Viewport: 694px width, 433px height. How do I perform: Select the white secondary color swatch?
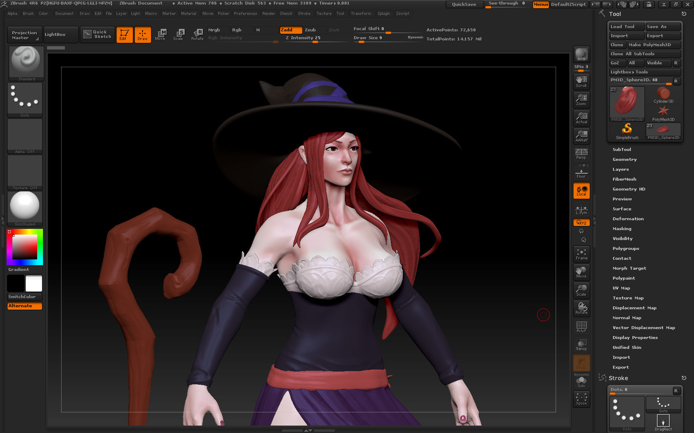[34, 284]
